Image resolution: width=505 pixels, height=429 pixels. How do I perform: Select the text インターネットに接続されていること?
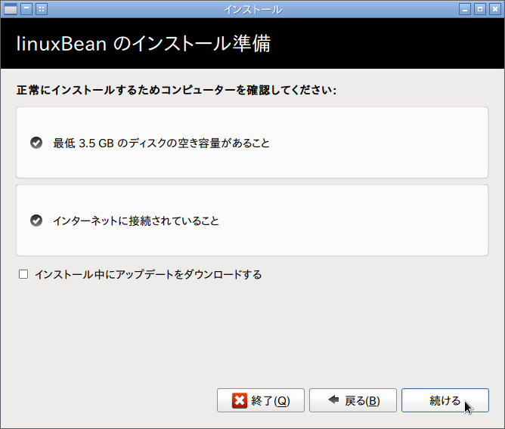(136, 221)
